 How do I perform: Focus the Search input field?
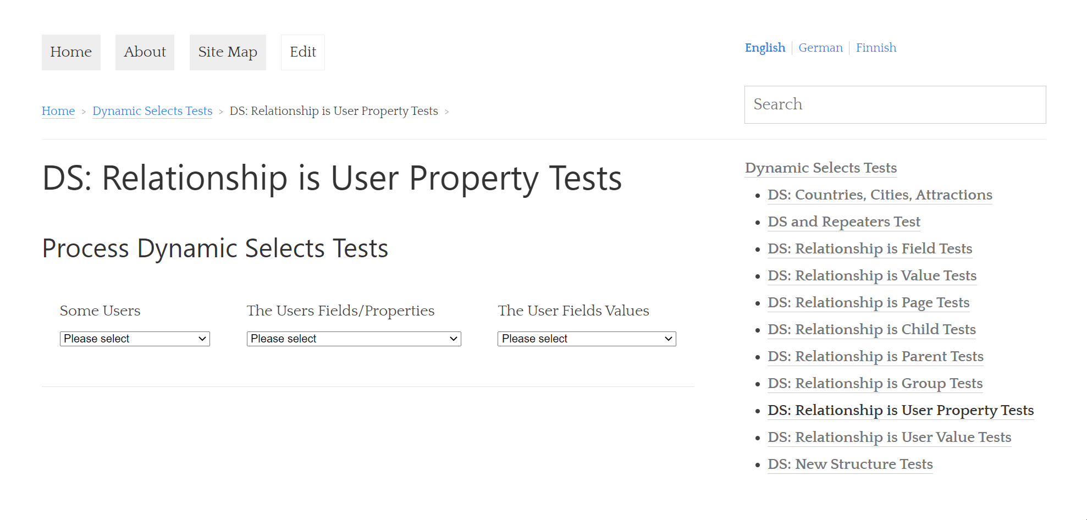click(895, 104)
